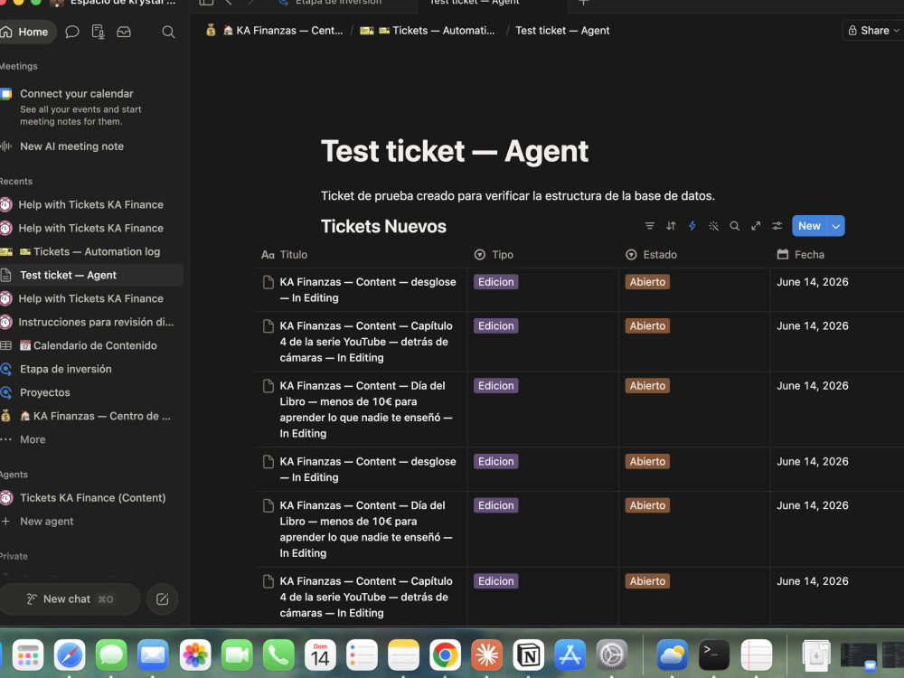Screen dimensions: 904x678
Task: Click the Google Calendar icon by Connect your calendar
Action: tap(5, 94)
